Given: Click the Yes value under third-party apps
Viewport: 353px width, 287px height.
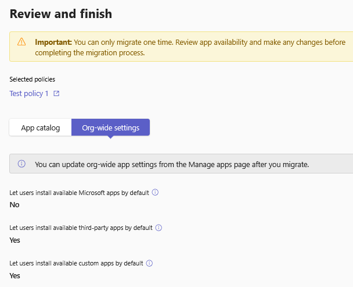Looking at the screenshot, I should 15,240.
